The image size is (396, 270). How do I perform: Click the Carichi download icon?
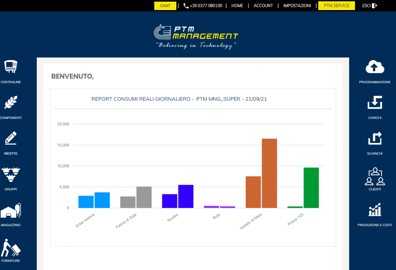coord(375,102)
